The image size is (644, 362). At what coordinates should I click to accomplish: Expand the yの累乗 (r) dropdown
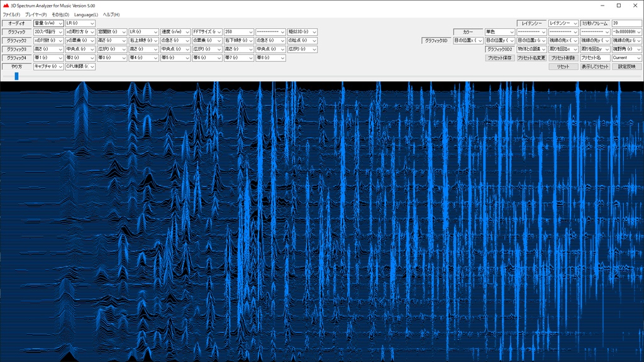tap(80, 41)
